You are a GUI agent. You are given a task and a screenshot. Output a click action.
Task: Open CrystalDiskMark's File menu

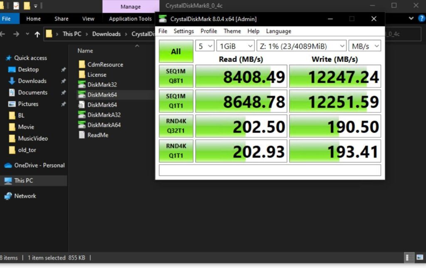coord(163,31)
